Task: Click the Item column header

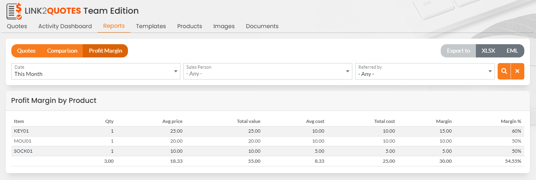Action: pos(19,121)
